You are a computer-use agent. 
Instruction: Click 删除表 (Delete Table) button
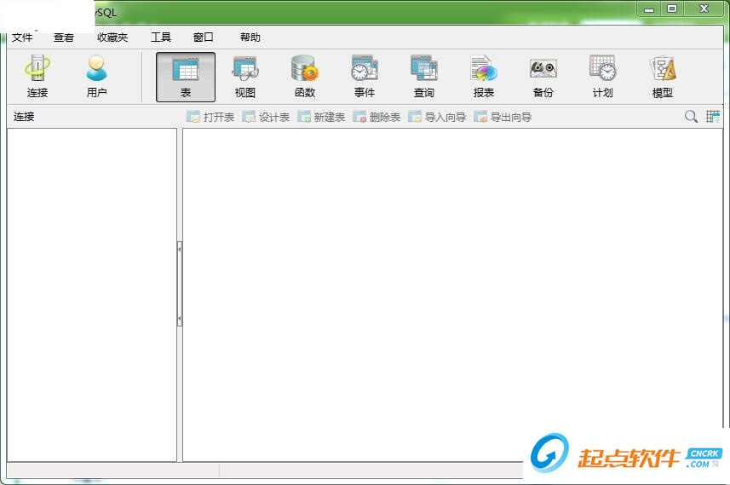point(376,117)
